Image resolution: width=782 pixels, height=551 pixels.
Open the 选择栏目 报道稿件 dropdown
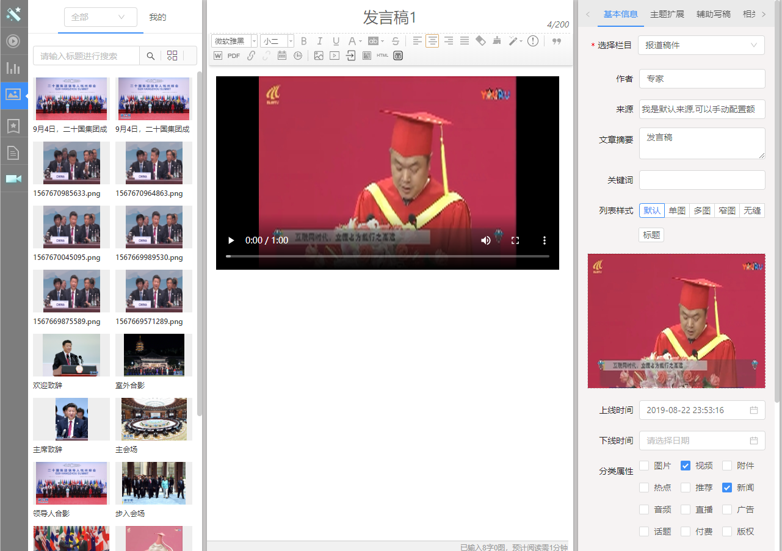tap(701, 45)
